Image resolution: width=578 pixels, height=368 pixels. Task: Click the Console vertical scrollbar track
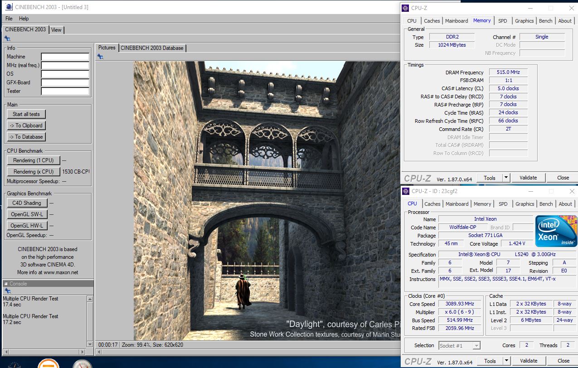pos(90,322)
